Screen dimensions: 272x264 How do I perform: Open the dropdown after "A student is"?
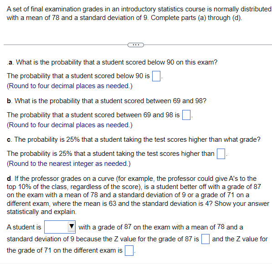60,227
